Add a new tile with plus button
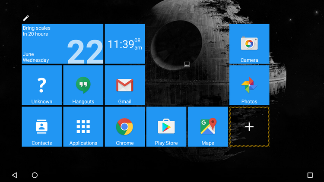The height and width of the screenshot is (182, 324). (249, 127)
